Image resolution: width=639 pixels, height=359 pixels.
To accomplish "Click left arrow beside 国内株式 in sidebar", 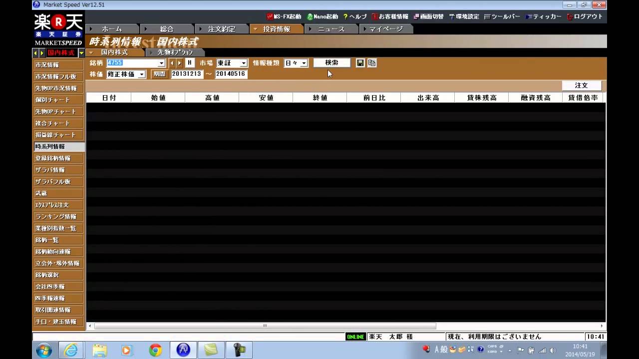I will tap(35, 53).
